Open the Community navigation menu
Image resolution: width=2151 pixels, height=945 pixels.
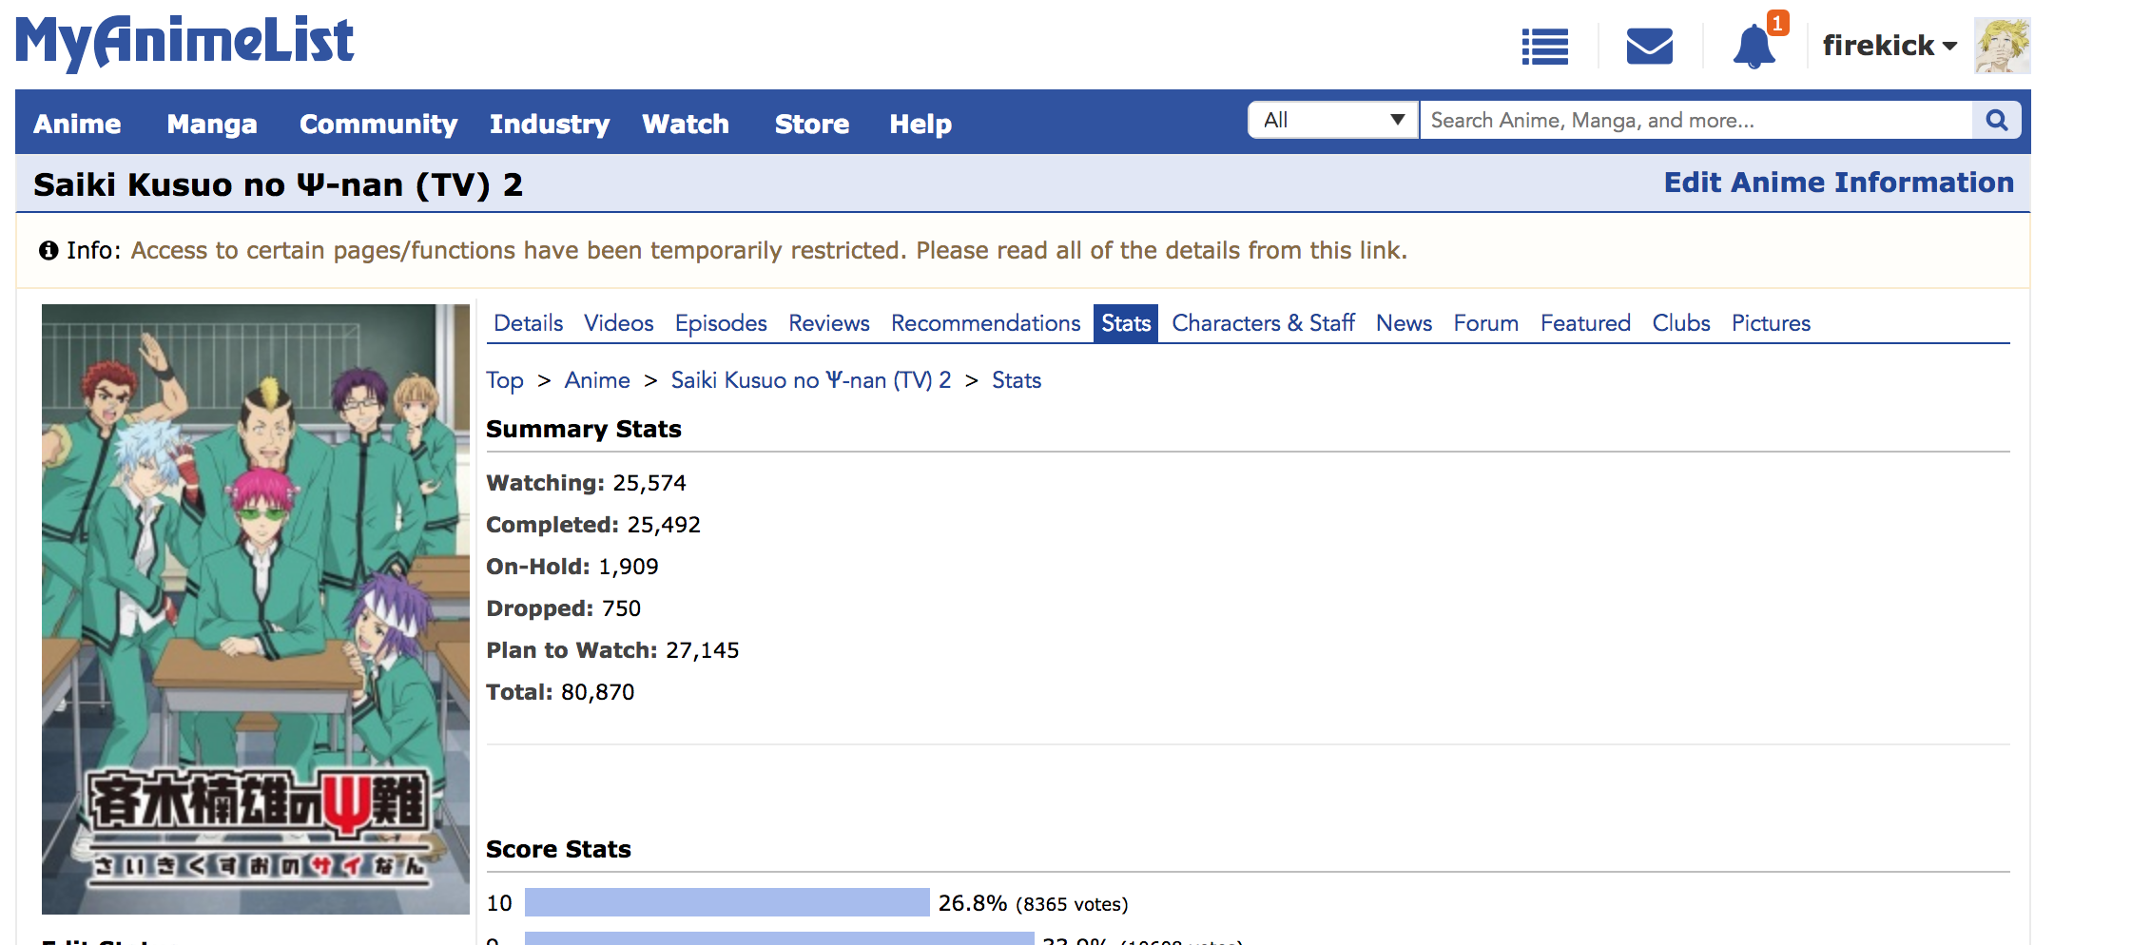point(378,124)
